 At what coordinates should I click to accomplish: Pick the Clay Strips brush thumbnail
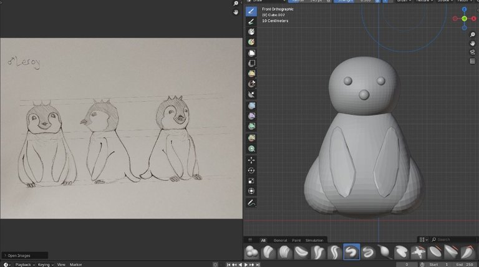285,252
